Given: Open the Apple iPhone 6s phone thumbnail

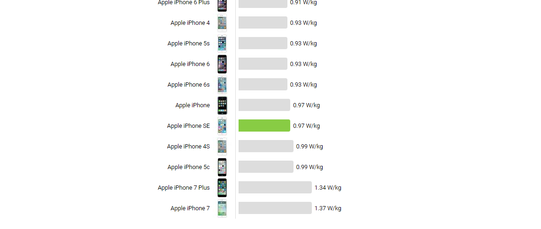Looking at the screenshot, I should [222, 85].
